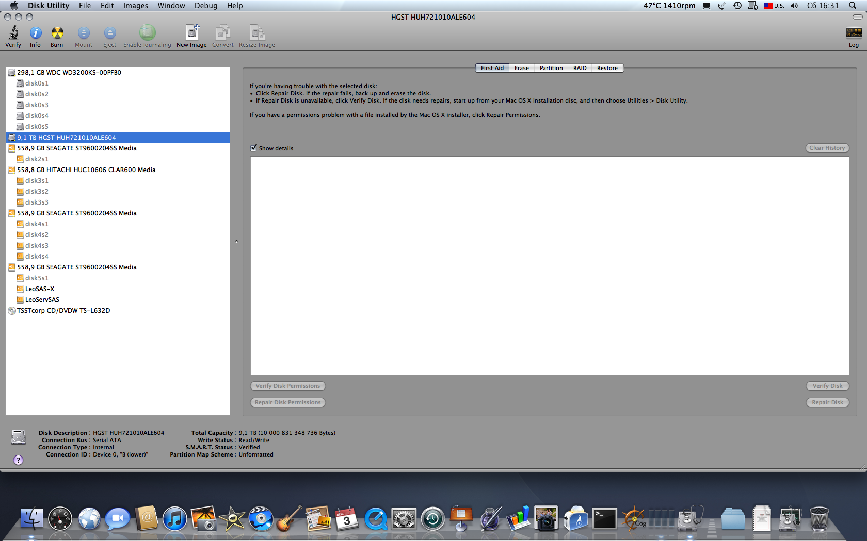The width and height of the screenshot is (867, 541).
Task: Select the LeoServSAS volume
Action: click(118, 300)
